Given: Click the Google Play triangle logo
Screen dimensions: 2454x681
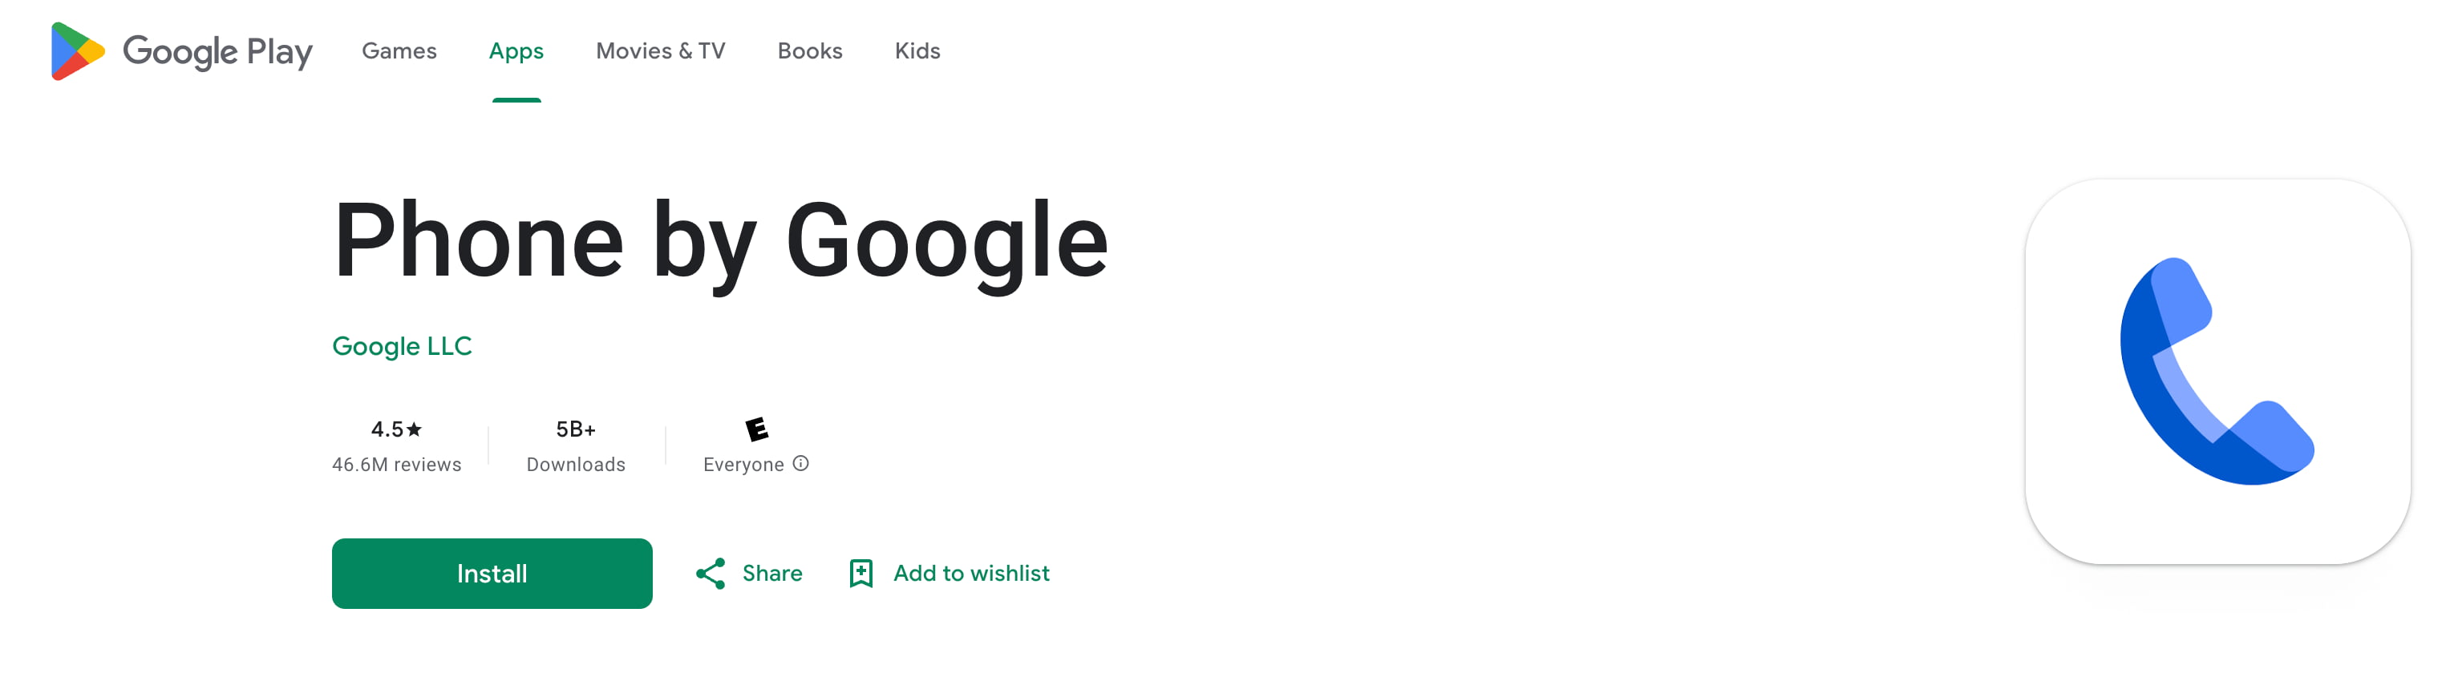Looking at the screenshot, I should pos(76,51).
